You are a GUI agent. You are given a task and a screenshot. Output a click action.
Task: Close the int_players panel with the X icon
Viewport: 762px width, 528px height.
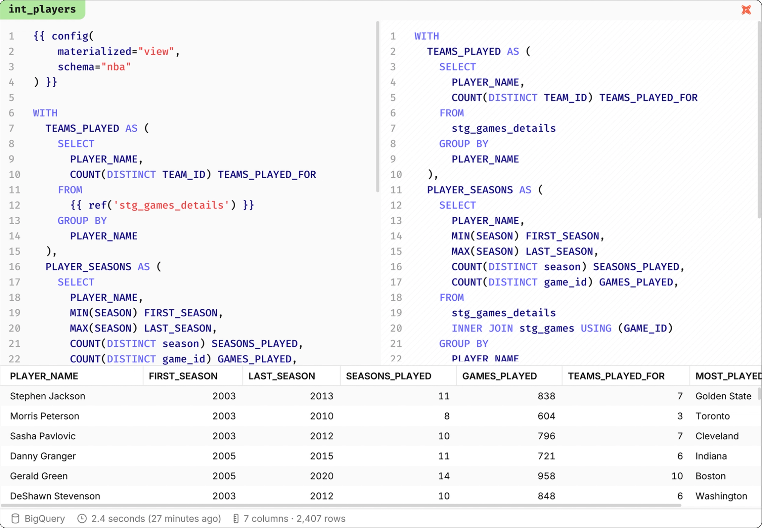click(x=746, y=10)
